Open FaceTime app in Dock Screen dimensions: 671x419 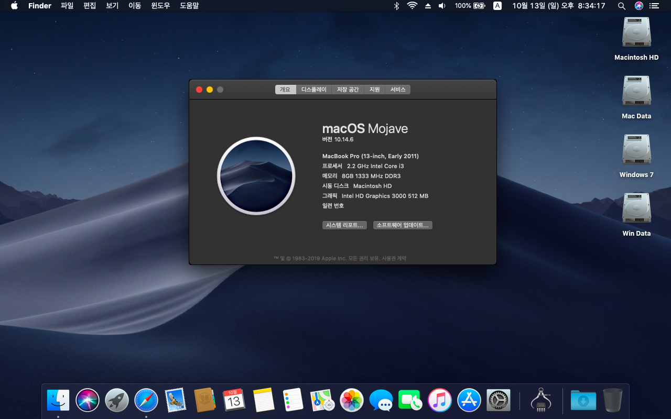[410, 401]
